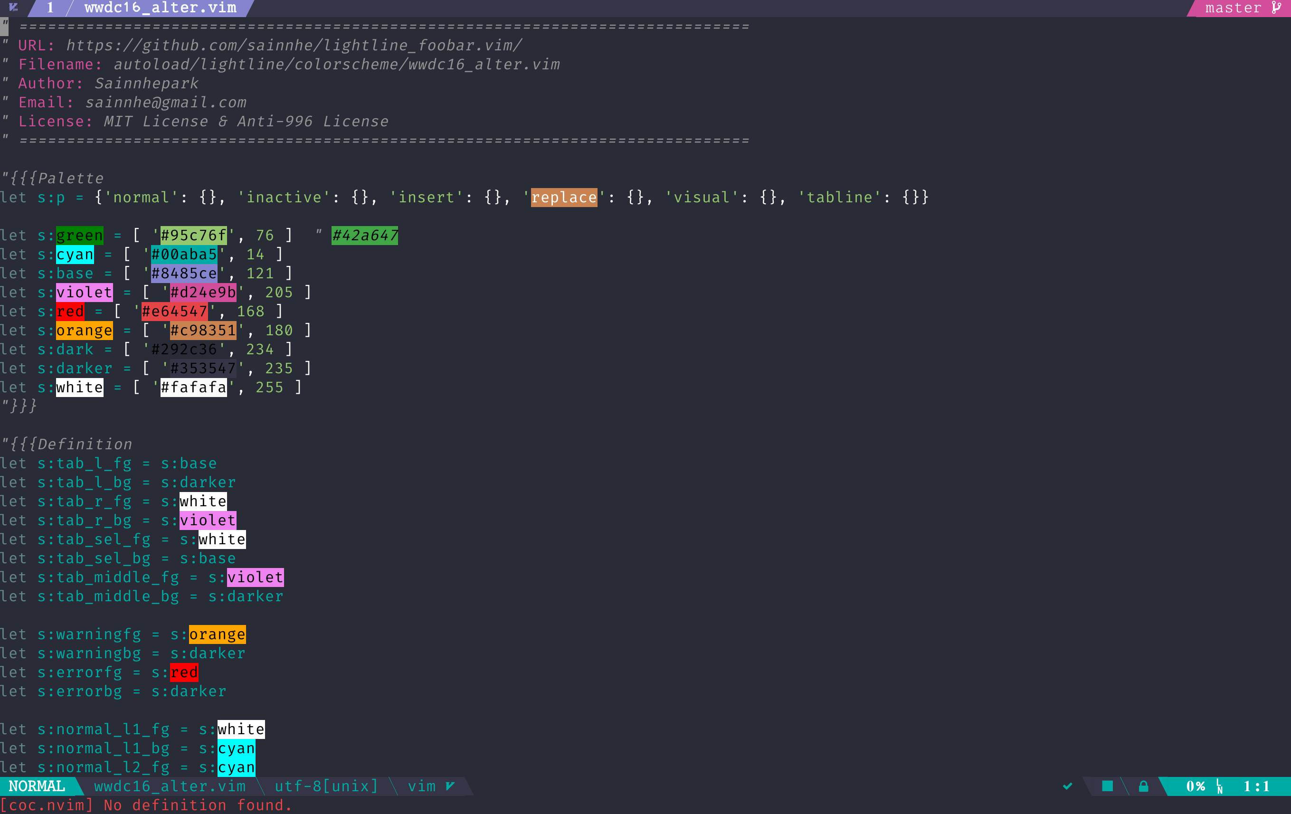Select the wwdc16_alter.vim tab

[x=160, y=8]
